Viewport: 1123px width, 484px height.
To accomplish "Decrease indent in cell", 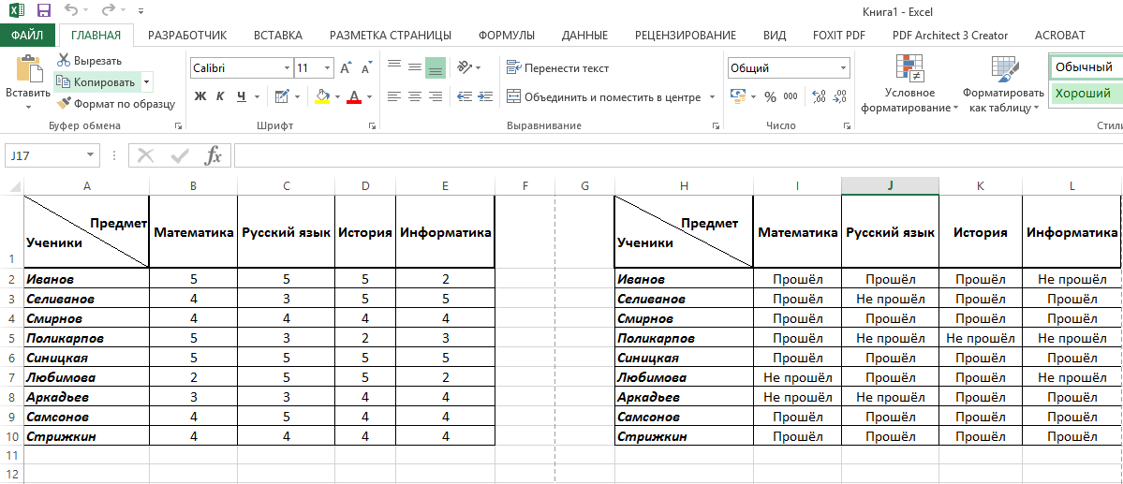I will [x=465, y=96].
